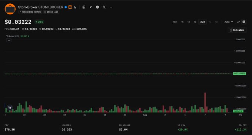Click the $0.03222 price value
This screenshot has height=135, width=252.
click(18, 22)
